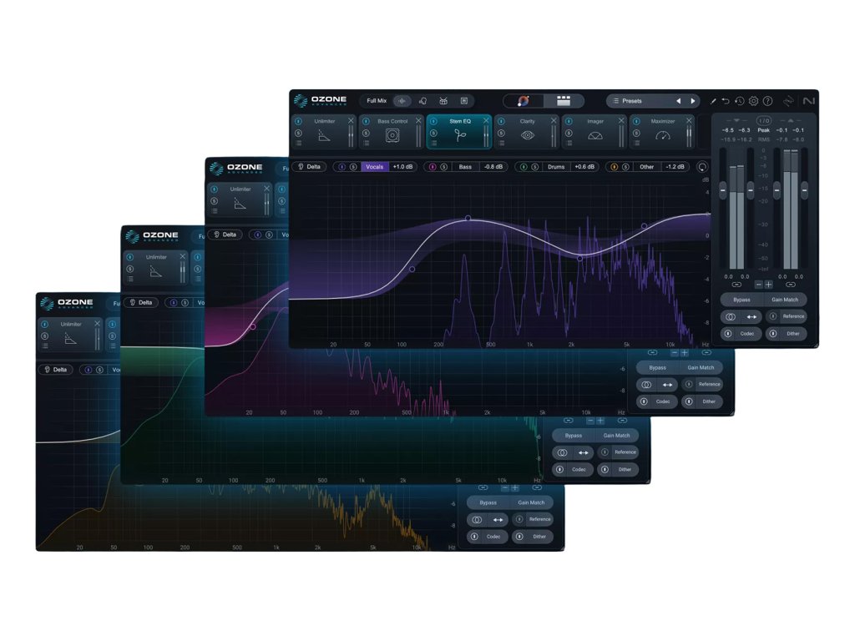Click Gain Match in the front window
855x641 pixels.
[x=785, y=300]
